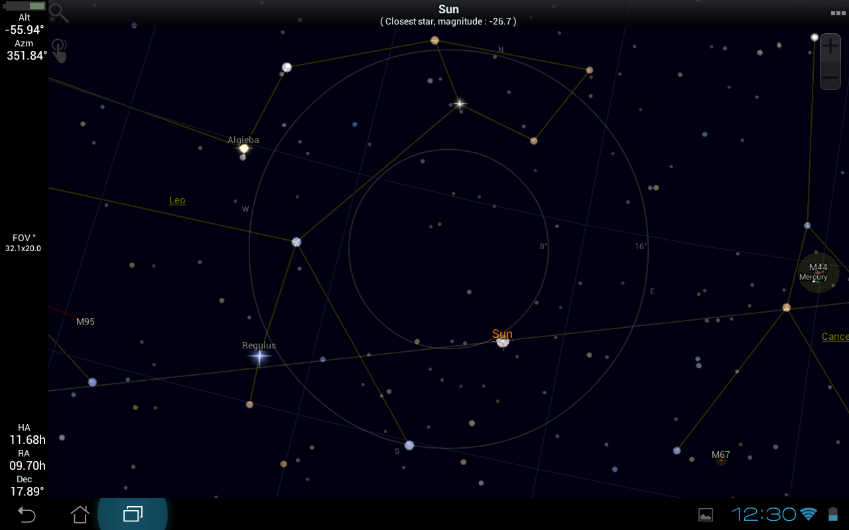849x530 pixels.
Task: Tap the Sun title in top bar
Action: coord(448,9)
